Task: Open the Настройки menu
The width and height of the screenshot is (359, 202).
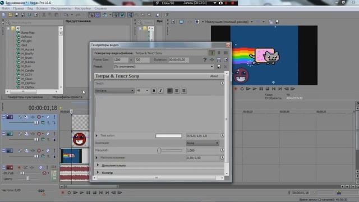Action: point(82,8)
